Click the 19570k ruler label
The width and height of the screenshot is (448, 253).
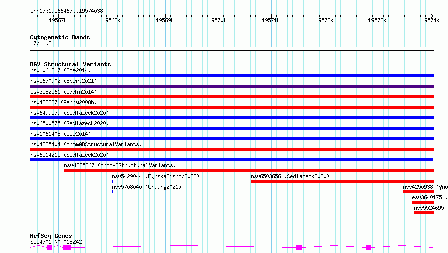pyautogui.click(x=217, y=20)
